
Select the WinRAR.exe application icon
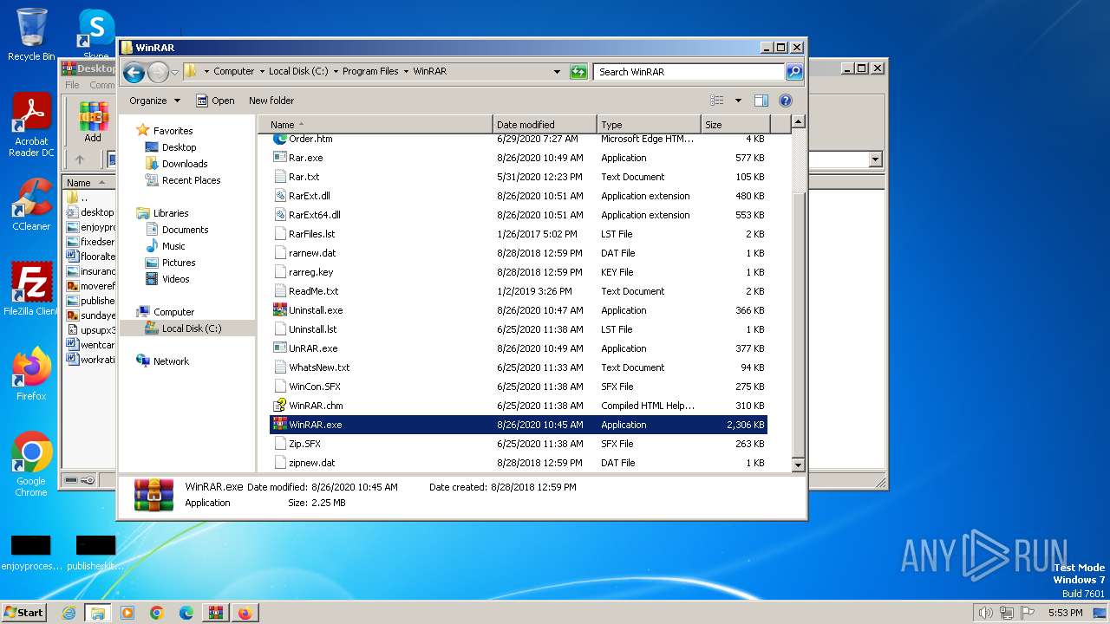[x=279, y=425]
